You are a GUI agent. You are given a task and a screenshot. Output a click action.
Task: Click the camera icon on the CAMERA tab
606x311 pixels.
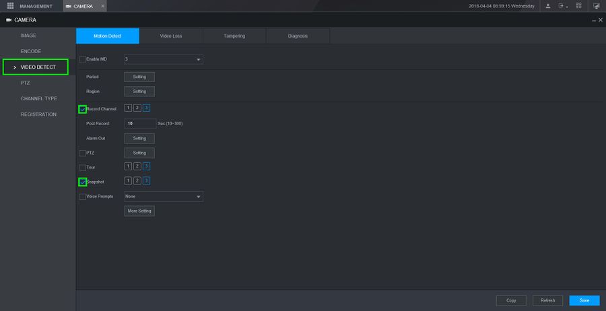click(x=69, y=6)
